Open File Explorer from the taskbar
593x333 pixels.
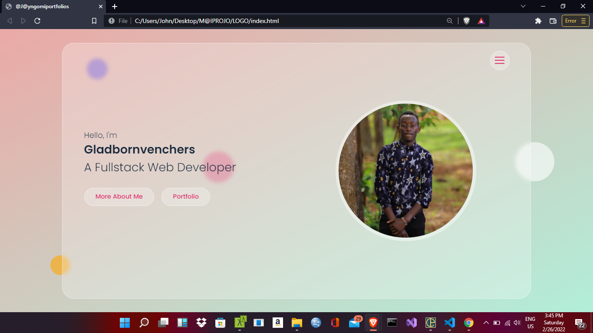pos(296,323)
